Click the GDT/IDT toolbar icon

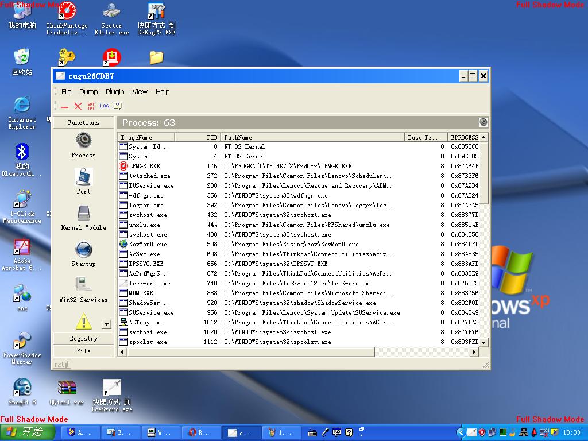point(91,106)
